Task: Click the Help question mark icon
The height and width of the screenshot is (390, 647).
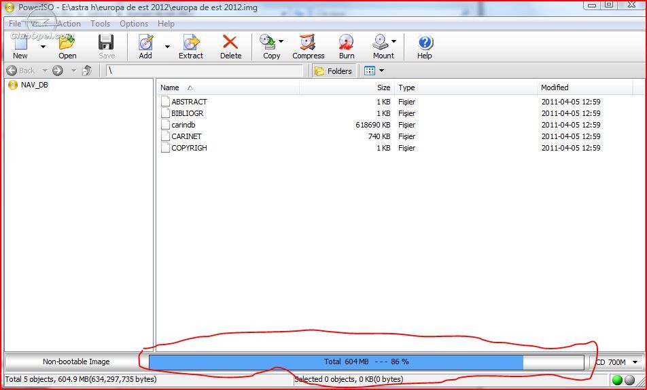Action: 425,42
